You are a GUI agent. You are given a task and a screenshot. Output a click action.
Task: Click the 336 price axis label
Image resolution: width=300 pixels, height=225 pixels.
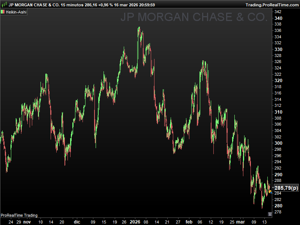click(x=278, y=30)
